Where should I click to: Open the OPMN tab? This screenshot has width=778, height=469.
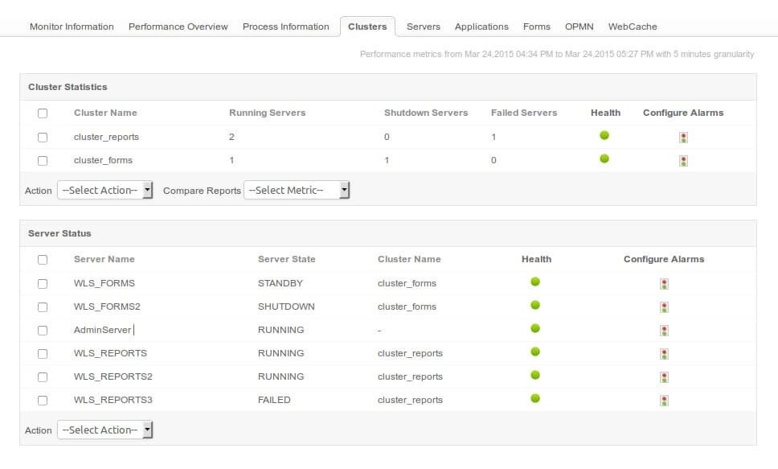pos(579,26)
